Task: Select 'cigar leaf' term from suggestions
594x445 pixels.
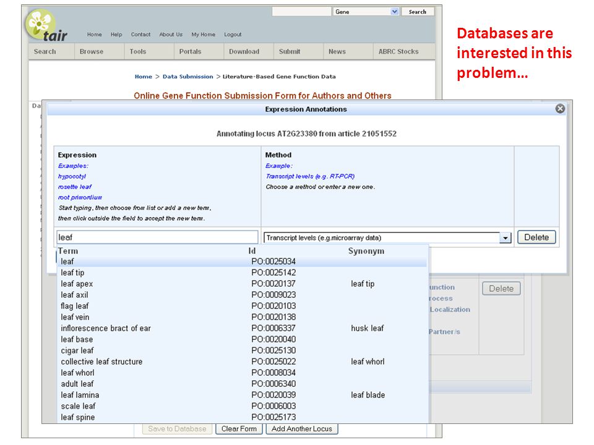Action: click(242, 350)
